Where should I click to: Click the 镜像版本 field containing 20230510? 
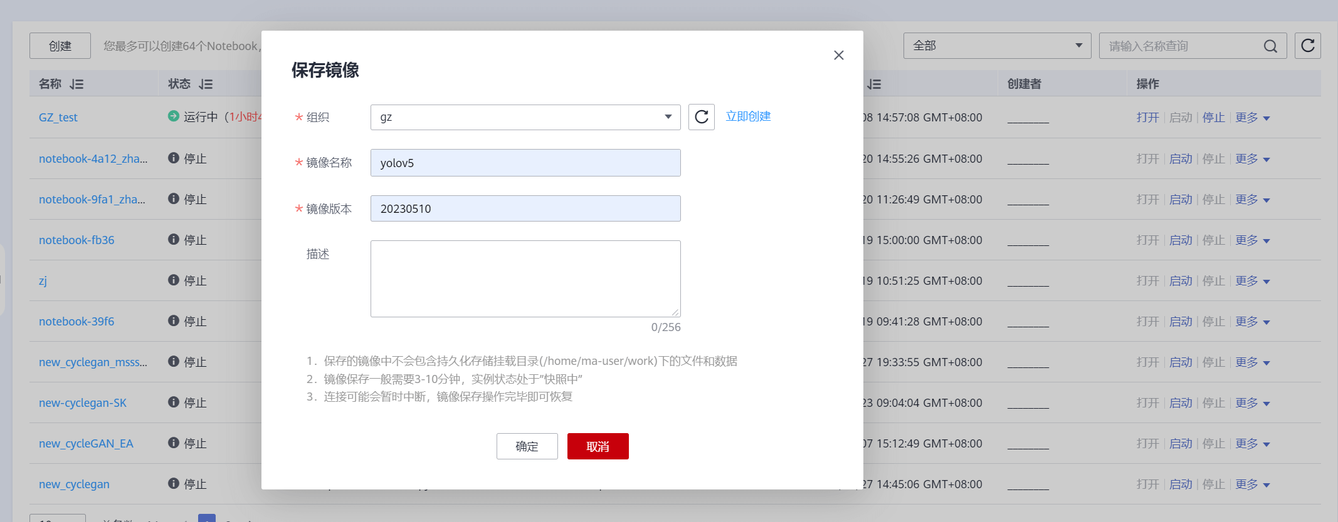pos(525,208)
